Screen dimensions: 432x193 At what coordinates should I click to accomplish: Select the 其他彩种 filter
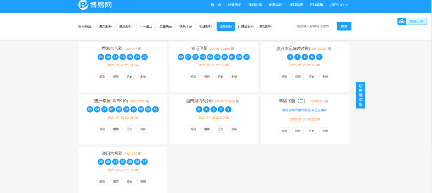[x=266, y=27]
